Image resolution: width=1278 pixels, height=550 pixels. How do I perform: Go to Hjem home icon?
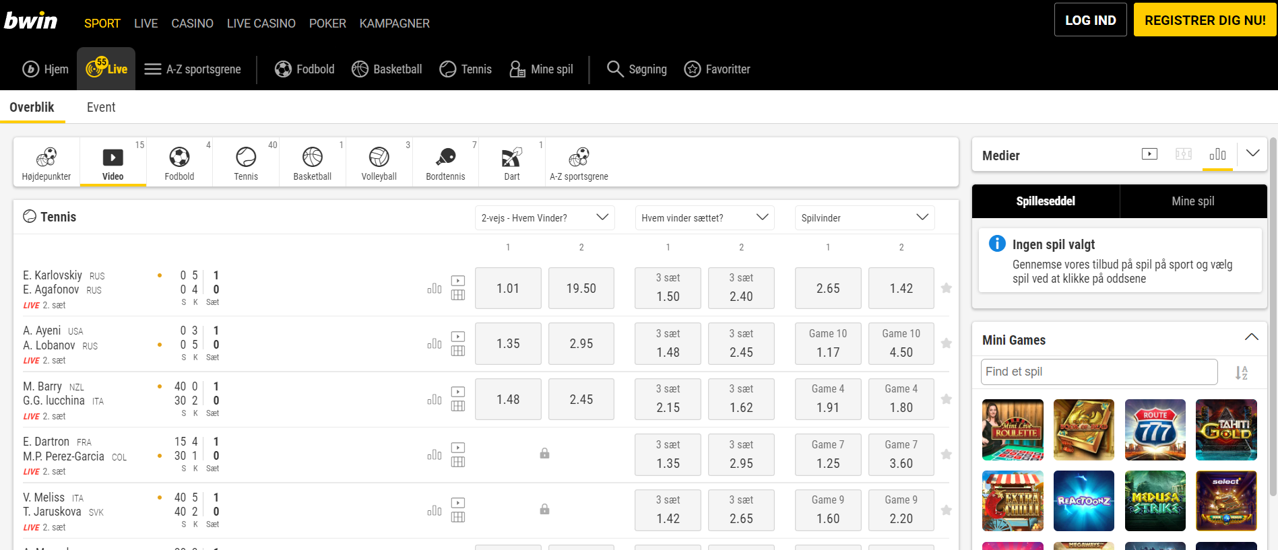click(45, 69)
